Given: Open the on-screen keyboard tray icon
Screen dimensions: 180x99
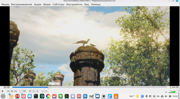Looking at the screenshot, I should pyautogui.click(x=154, y=96).
